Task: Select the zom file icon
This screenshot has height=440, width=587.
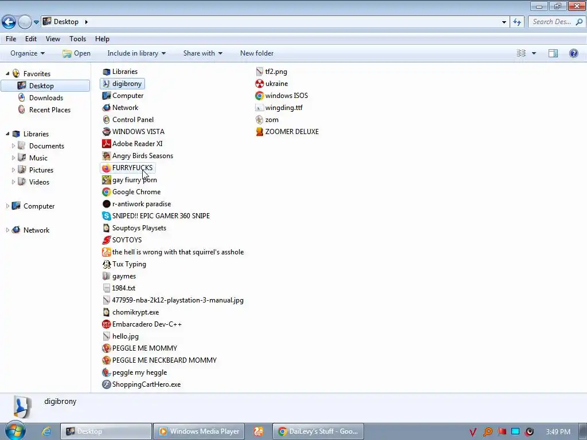Action: 260,120
